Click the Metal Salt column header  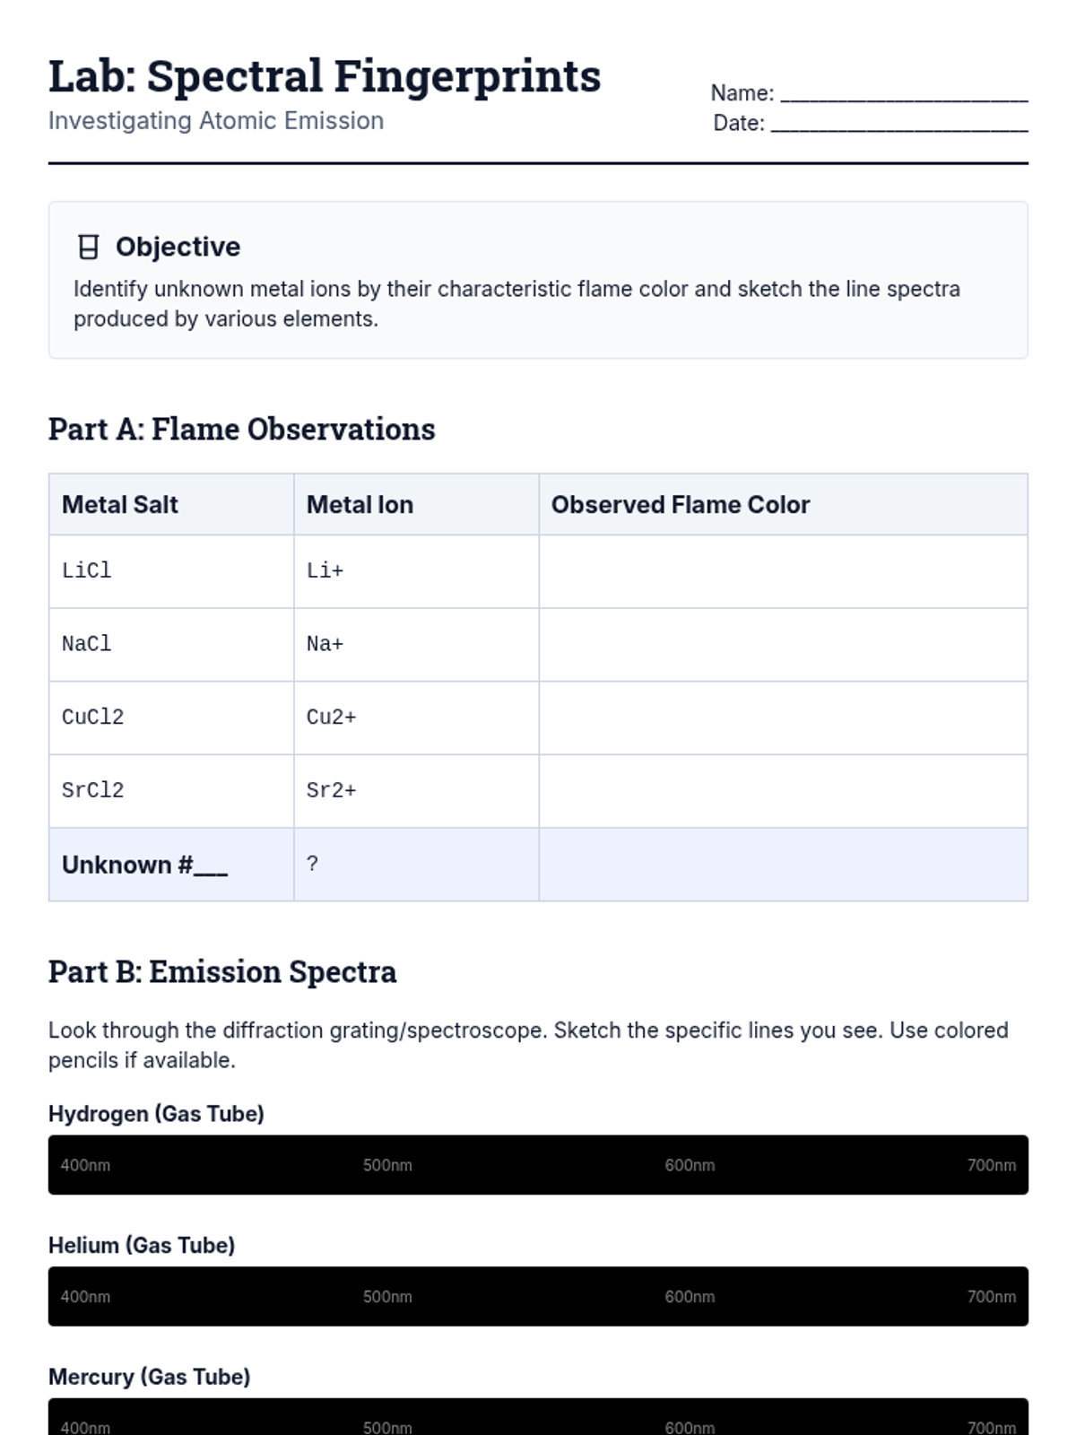120,505
